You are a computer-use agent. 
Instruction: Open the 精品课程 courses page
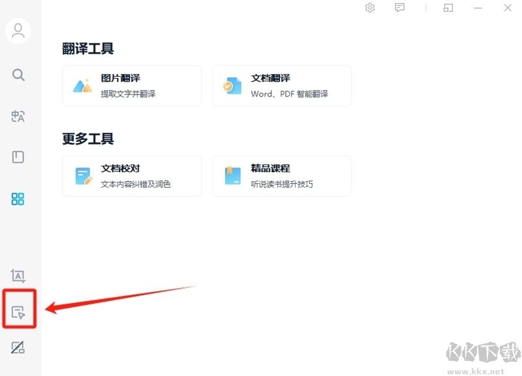coord(282,175)
